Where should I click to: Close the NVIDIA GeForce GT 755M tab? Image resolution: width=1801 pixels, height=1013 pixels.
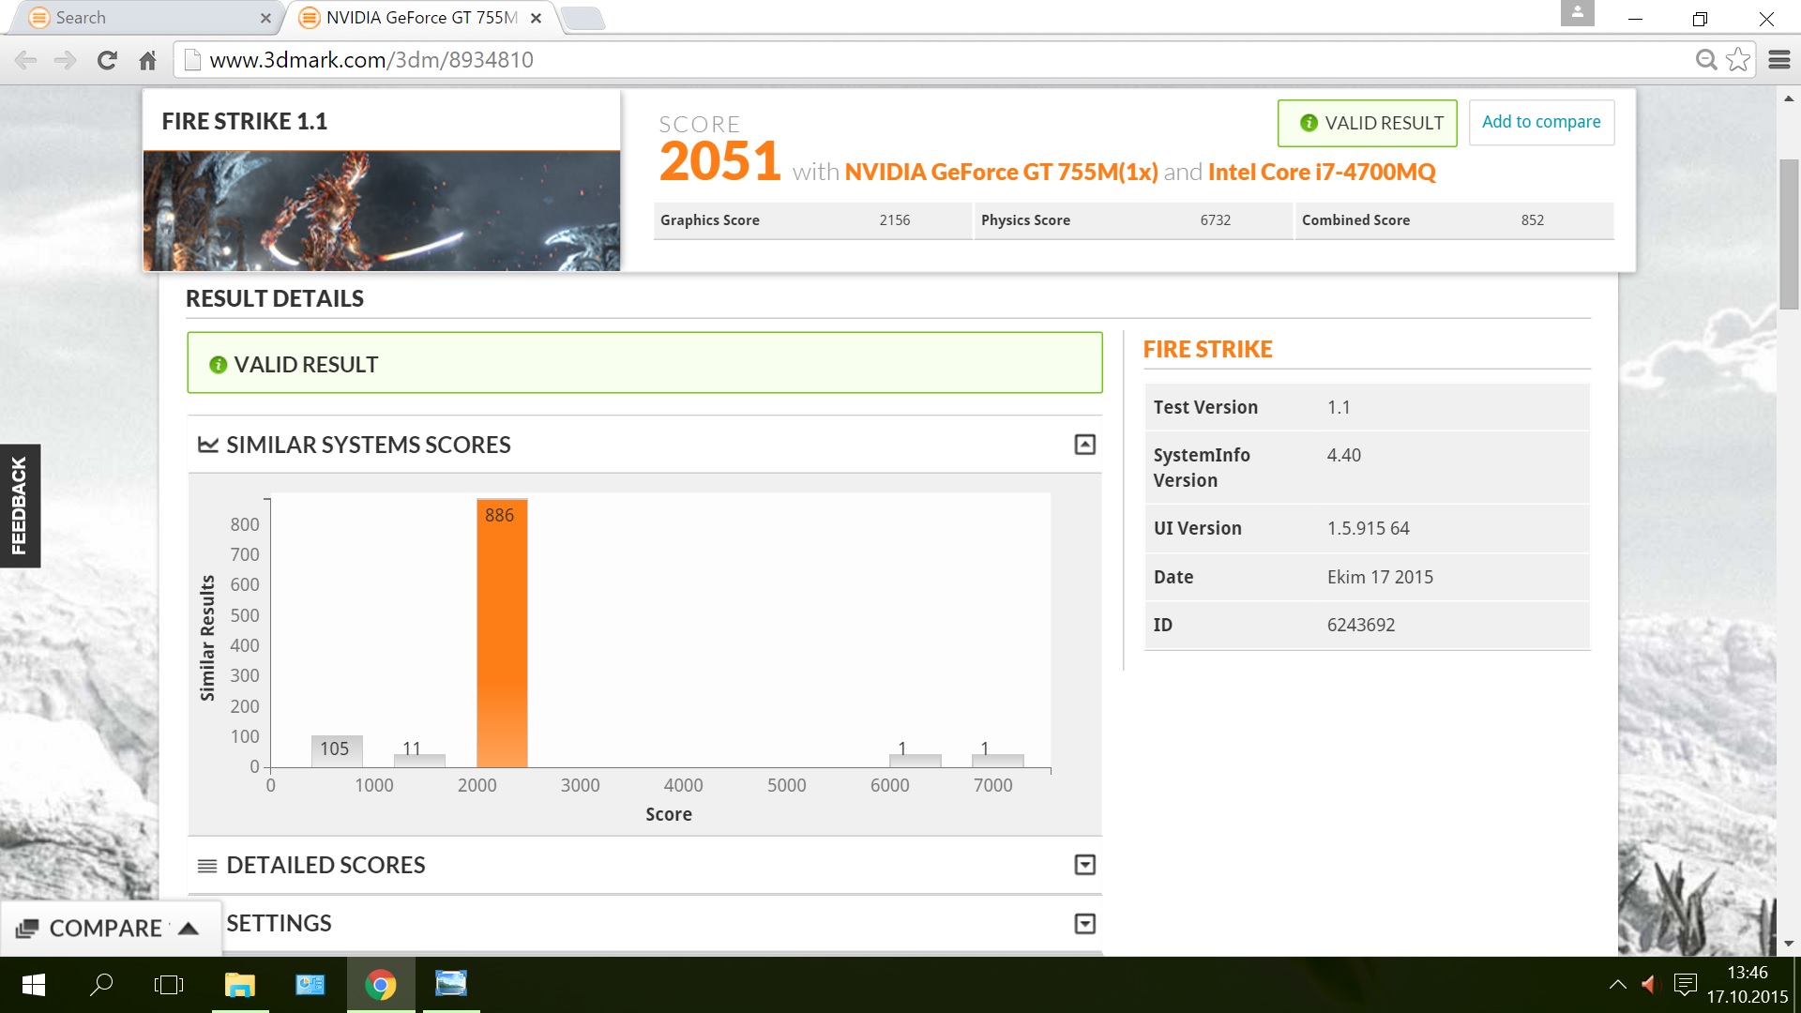coord(536,18)
